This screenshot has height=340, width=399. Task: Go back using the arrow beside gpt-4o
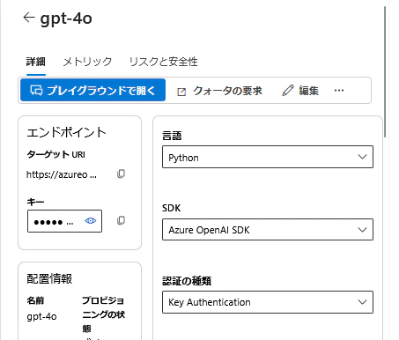(x=29, y=18)
